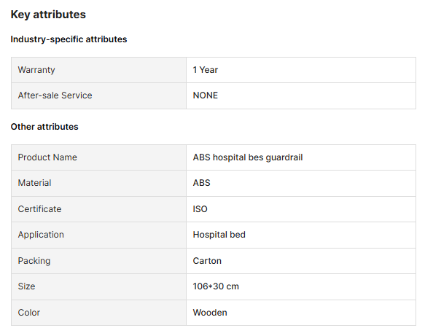The image size is (425, 336).
Task: Click the Key attributes heading
Action: pos(48,15)
